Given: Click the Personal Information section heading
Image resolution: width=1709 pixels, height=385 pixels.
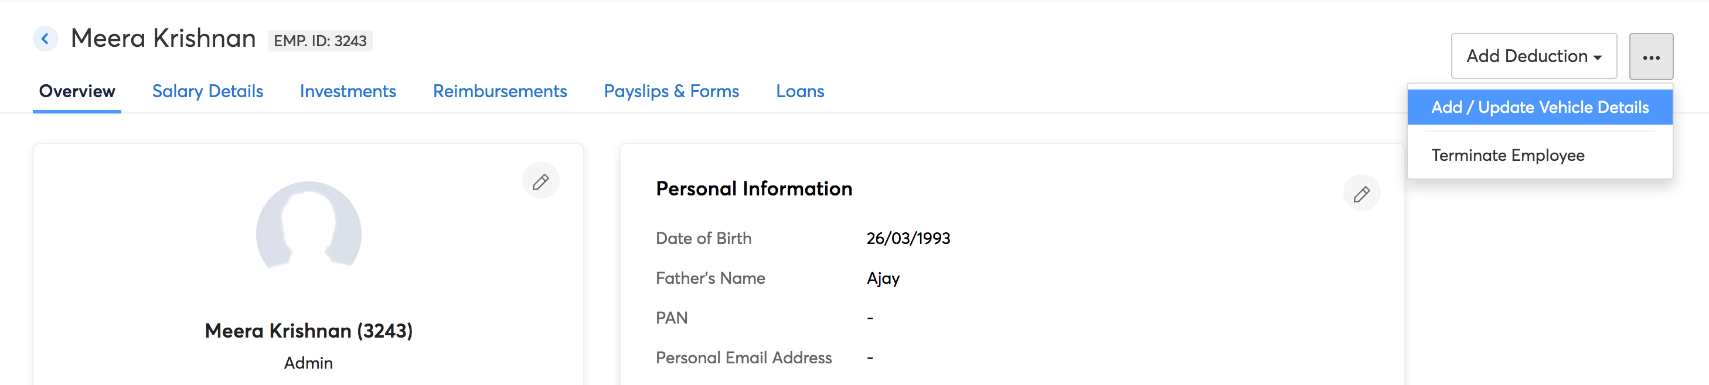Looking at the screenshot, I should (x=754, y=189).
